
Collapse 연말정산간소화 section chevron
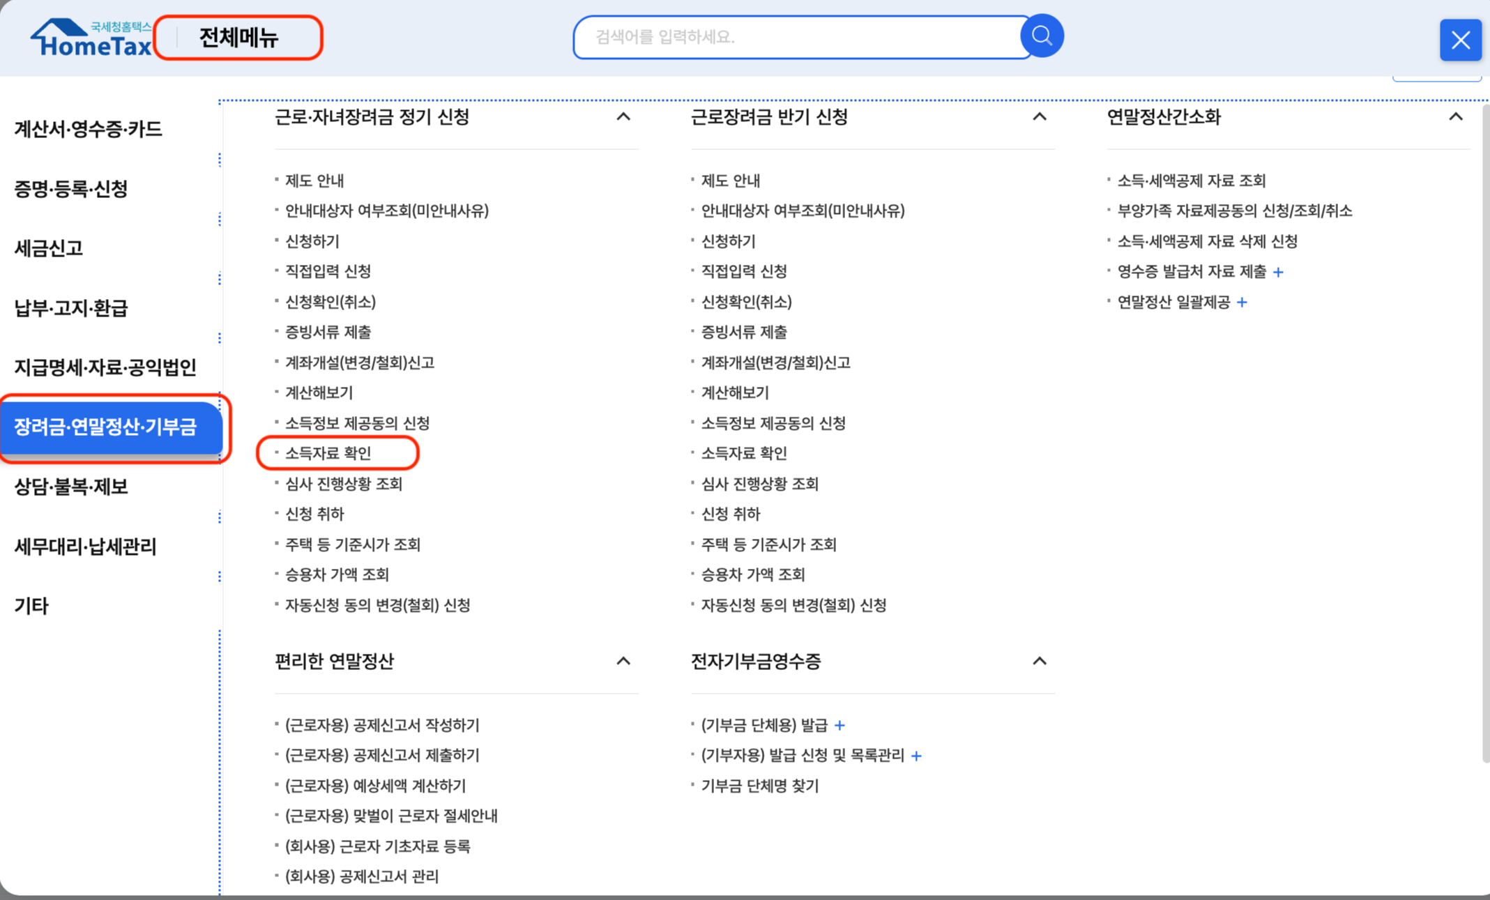(1455, 117)
